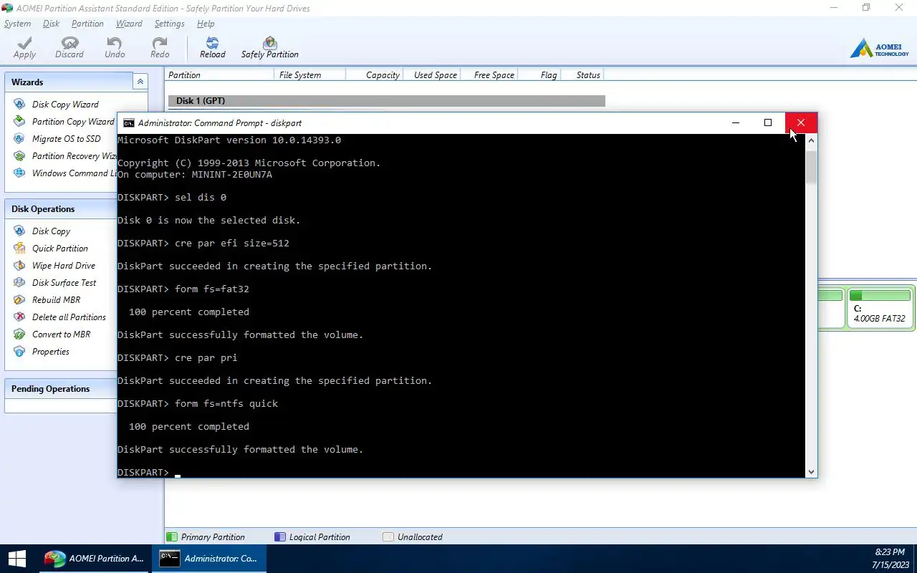Open Windows Command Line wizard entry

[x=64, y=173]
